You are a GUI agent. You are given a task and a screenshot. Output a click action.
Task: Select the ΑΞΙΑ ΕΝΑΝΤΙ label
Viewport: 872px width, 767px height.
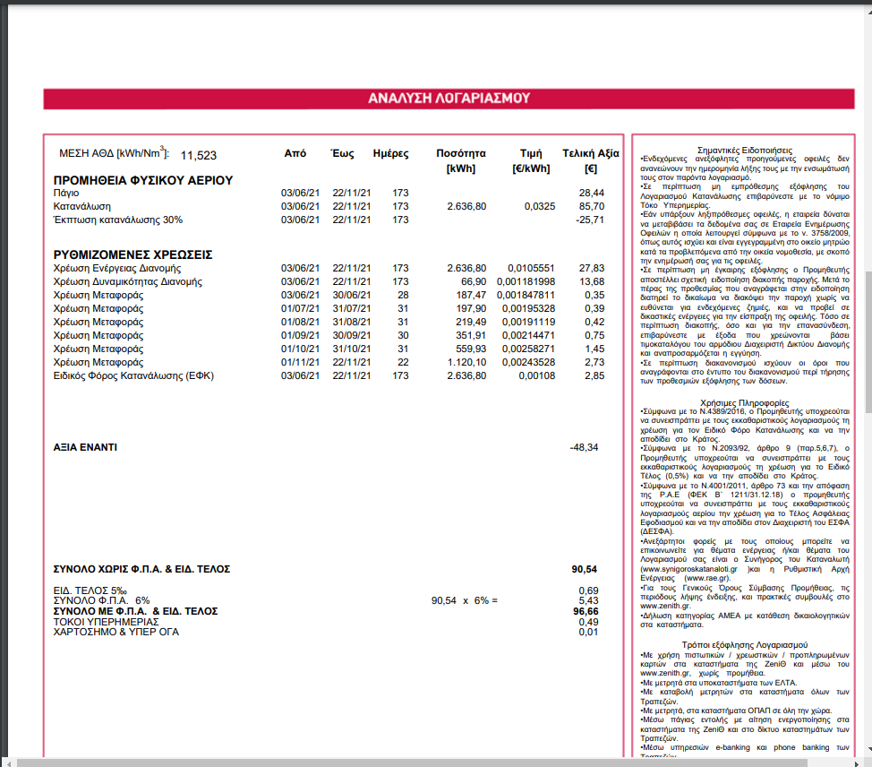85,447
